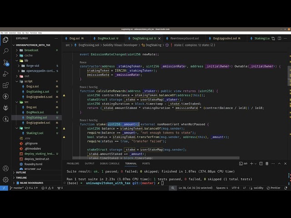Click the warning glyph beside transferFrom line
Screen dimensions: 291x218
point(64,137)
